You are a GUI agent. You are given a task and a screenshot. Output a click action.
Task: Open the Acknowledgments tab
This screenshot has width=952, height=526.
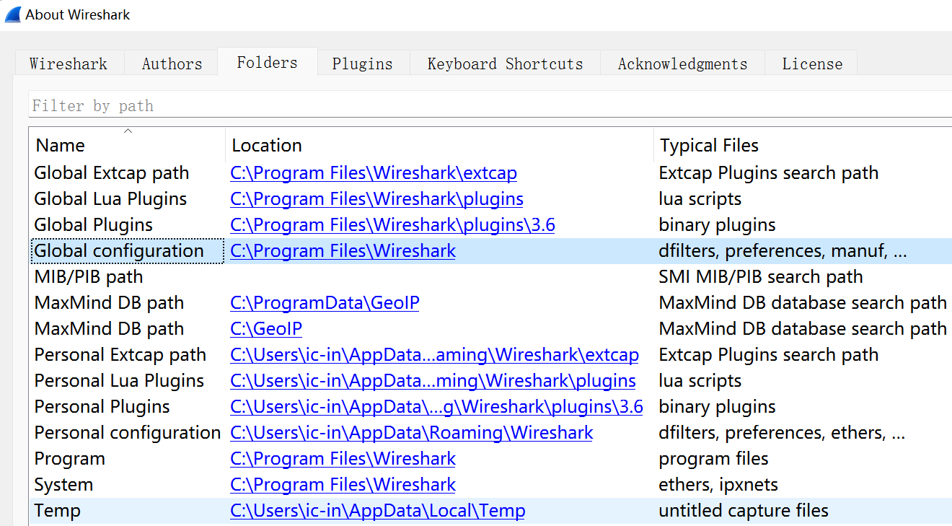[682, 63]
